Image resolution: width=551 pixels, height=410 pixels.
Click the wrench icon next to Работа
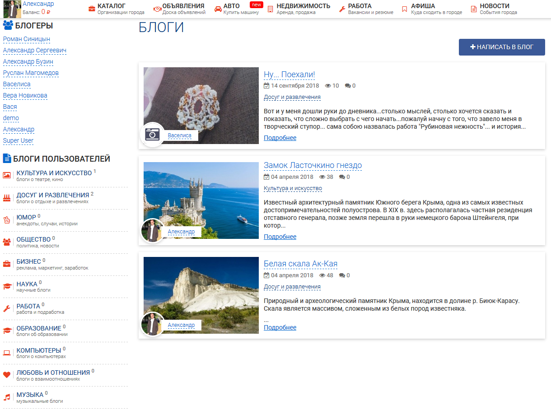click(x=342, y=9)
